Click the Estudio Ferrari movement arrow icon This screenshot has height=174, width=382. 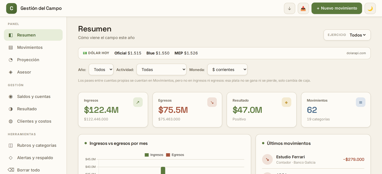[x=267, y=159]
